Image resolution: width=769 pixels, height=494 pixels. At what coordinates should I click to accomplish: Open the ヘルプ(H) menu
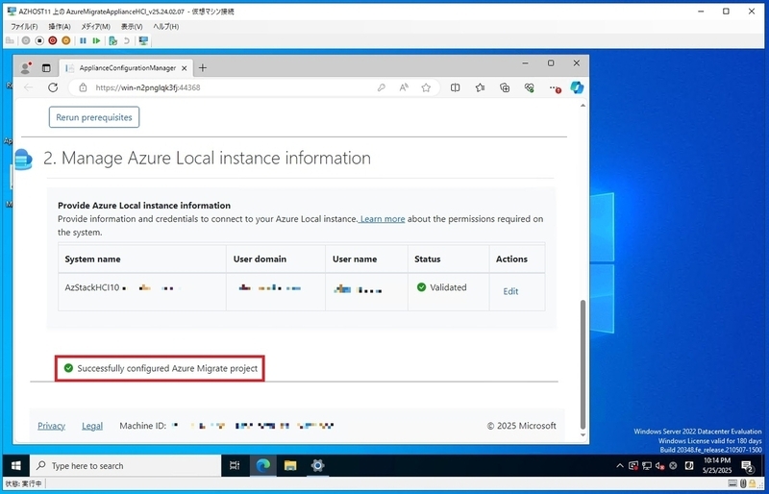(x=165, y=27)
